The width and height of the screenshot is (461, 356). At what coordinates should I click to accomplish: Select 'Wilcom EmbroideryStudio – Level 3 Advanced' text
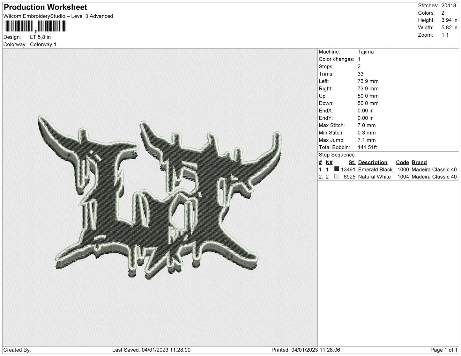[58, 16]
